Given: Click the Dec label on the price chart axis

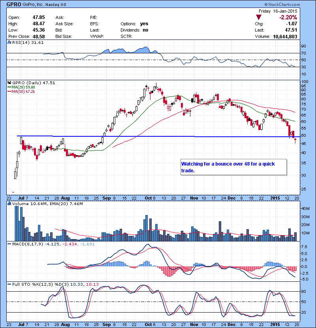Looking at the screenshot, I should pos(232,198).
